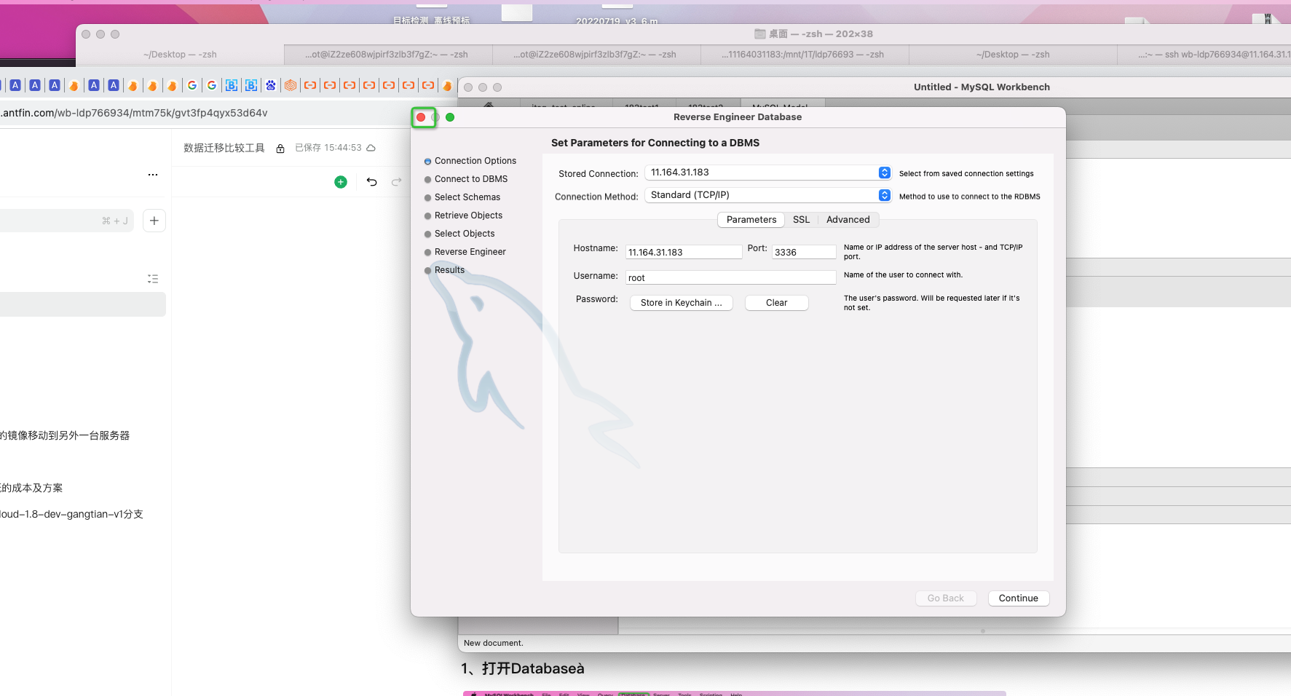Click the lock icon beside 数据迁移比较工具
The image size is (1291, 696).
280,149
